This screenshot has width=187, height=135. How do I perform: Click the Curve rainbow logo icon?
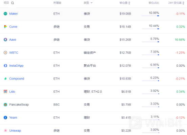pyautogui.click(x=5, y=27)
